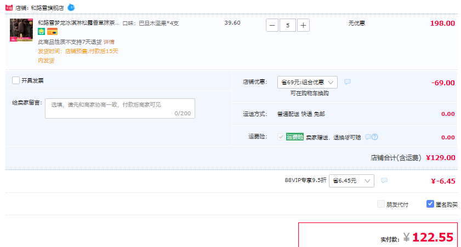Click the 可在购物车换购 hint text

click(310, 93)
